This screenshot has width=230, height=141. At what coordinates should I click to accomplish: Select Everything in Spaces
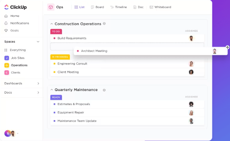18,50
